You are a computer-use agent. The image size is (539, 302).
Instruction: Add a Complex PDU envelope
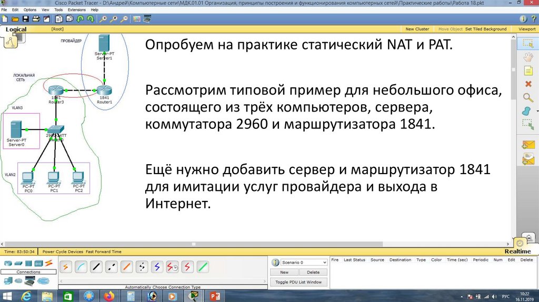[x=528, y=159]
